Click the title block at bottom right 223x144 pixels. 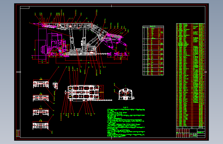[x=191, y=132]
